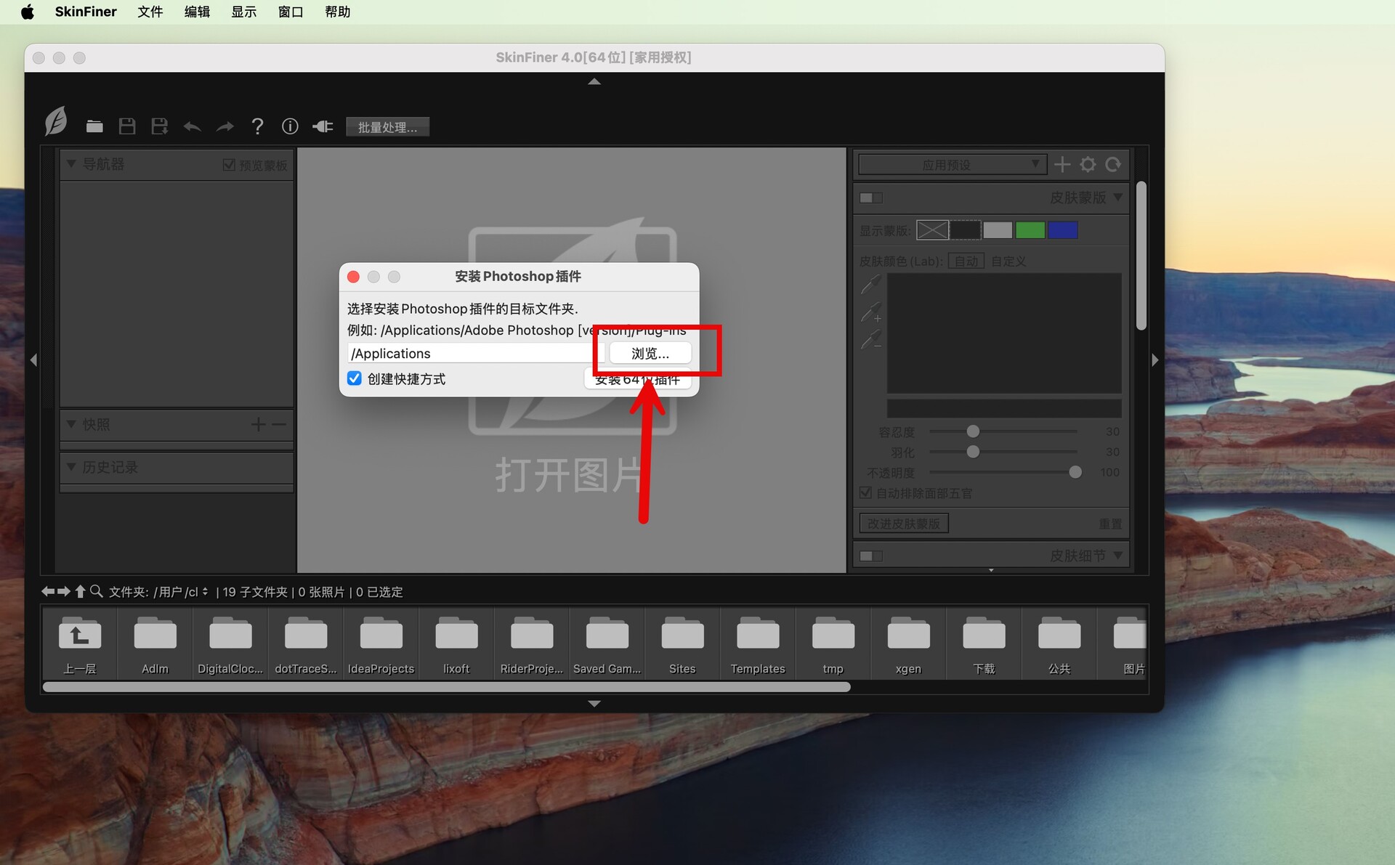Collapse the 皮肤蒙版 section arrow
Image resolution: width=1395 pixels, height=865 pixels.
point(1118,198)
